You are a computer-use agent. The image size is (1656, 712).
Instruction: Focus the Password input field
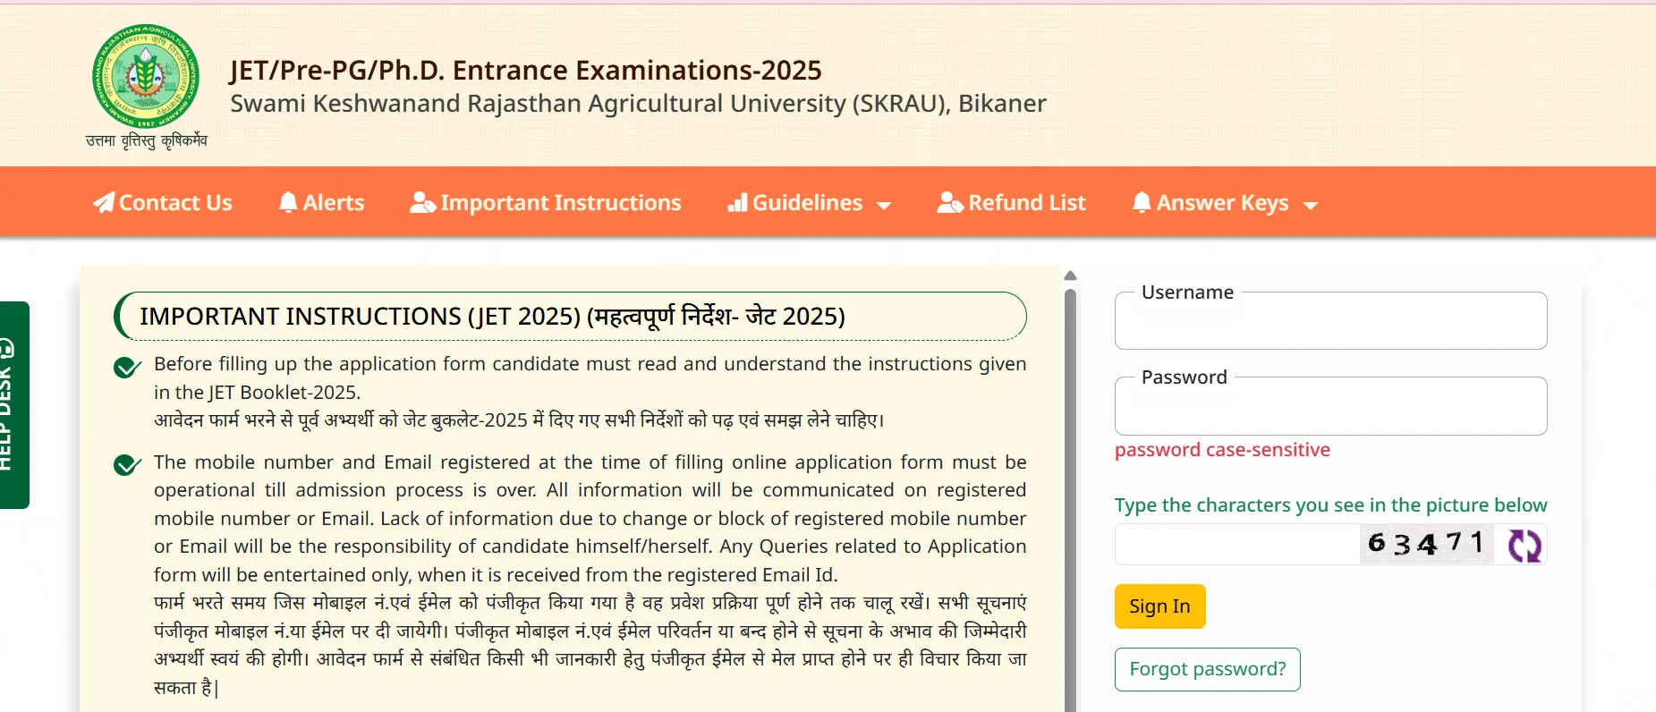click(x=1330, y=408)
